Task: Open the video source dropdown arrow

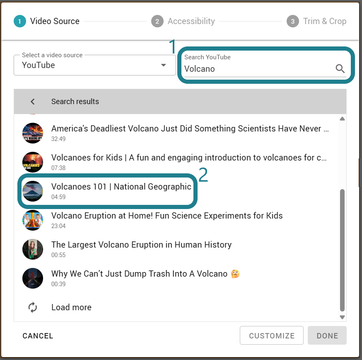Action: [164, 65]
